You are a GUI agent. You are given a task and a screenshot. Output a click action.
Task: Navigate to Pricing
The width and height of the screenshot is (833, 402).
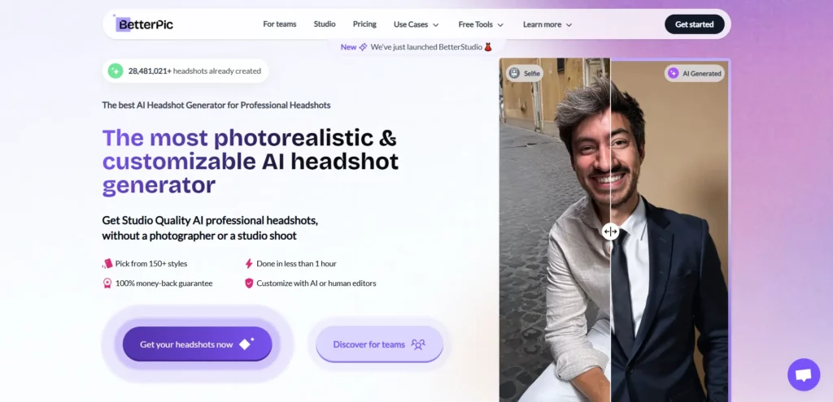364,24
